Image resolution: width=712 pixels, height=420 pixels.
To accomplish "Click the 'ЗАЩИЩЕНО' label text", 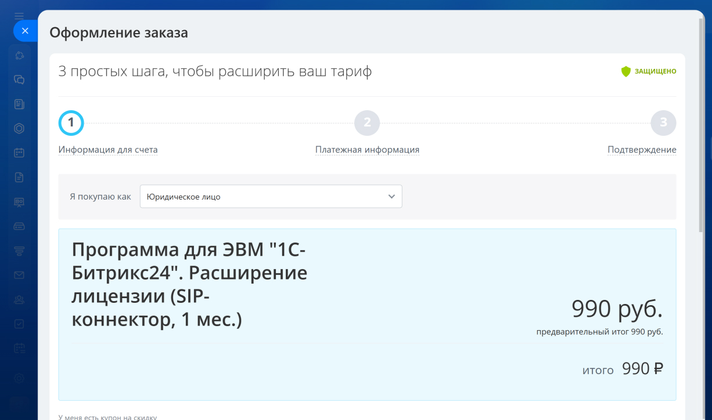I will [x=655, y=71].
